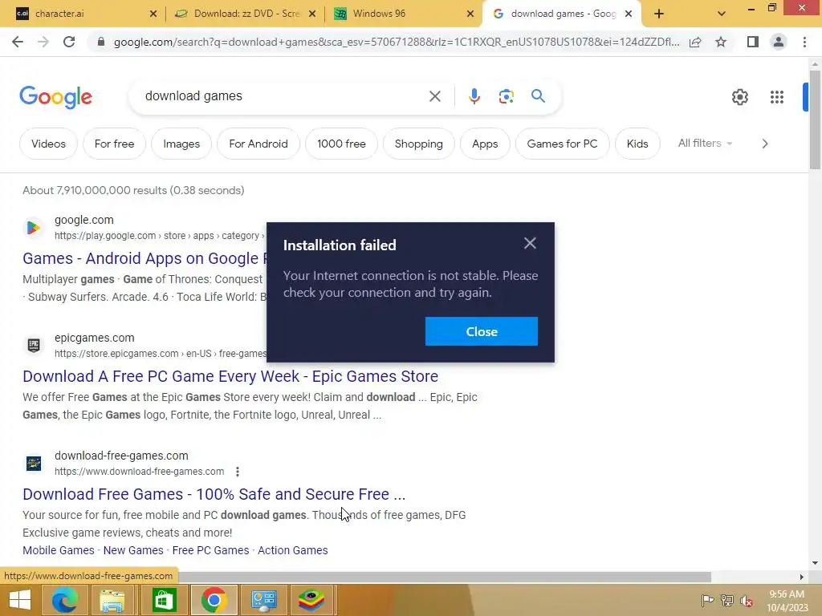The image size is (822, 616).
Task: Expand All filters dropdown
Action: click(x=705, y=143)
